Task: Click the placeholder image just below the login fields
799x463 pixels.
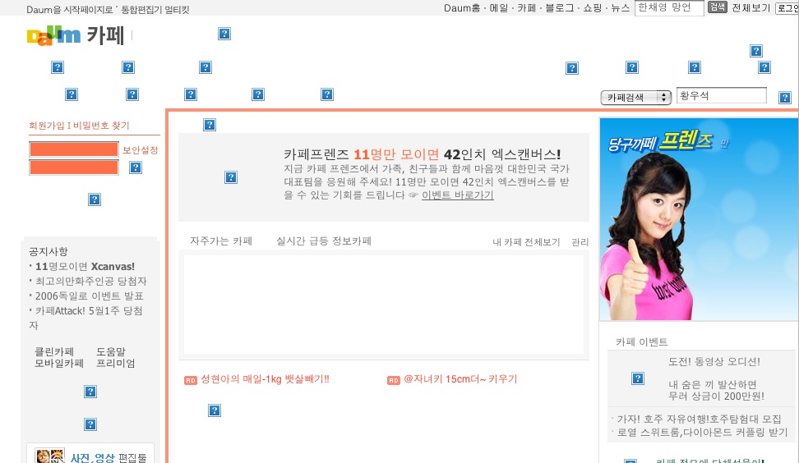Action: [95, 199]
